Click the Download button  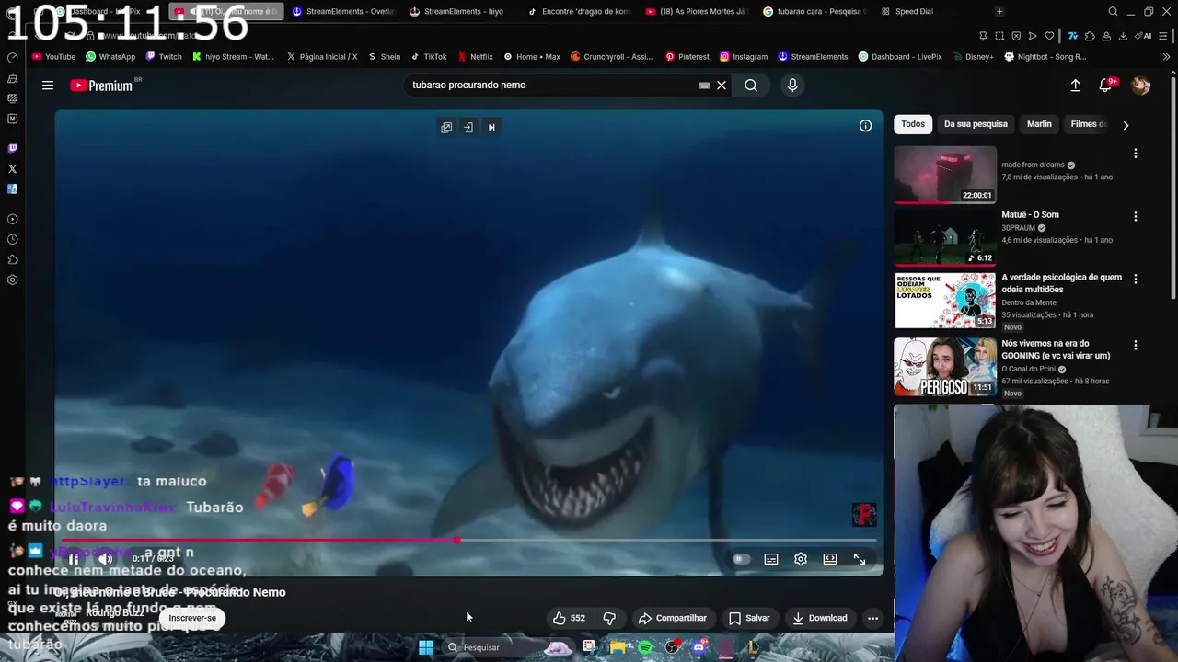(x=820, y=618)
